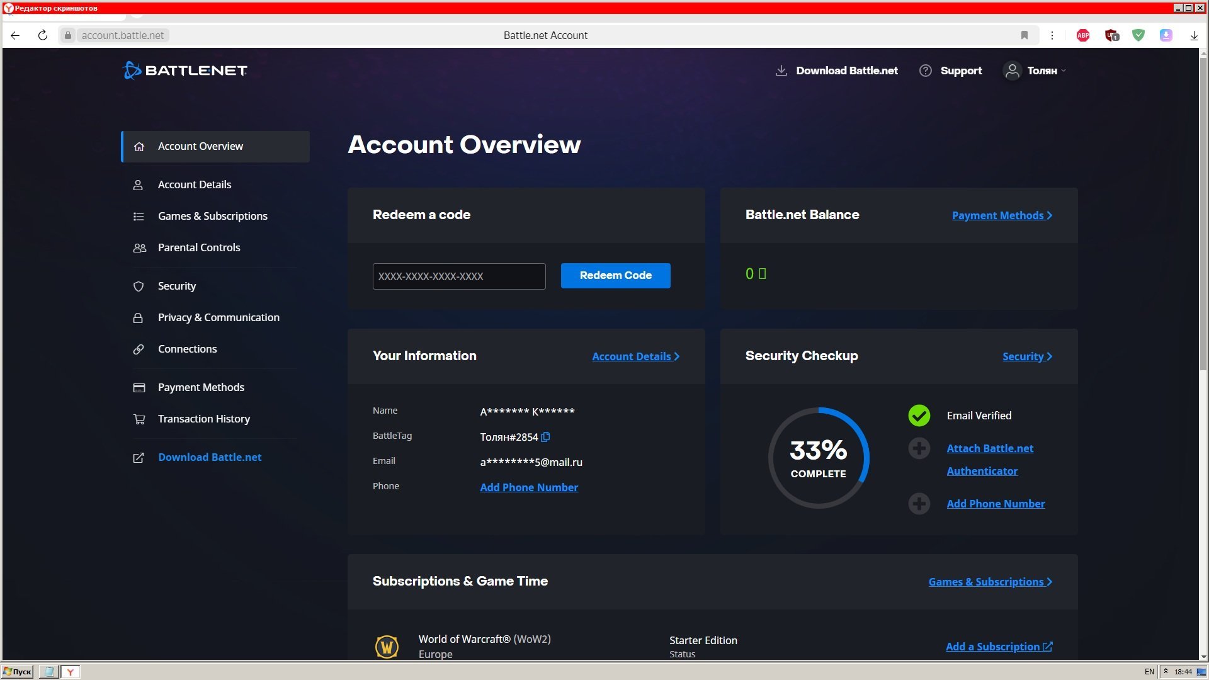Click external link icon next to Add a Subscription
1209x680 pixels.
[x=1047, y=647]
